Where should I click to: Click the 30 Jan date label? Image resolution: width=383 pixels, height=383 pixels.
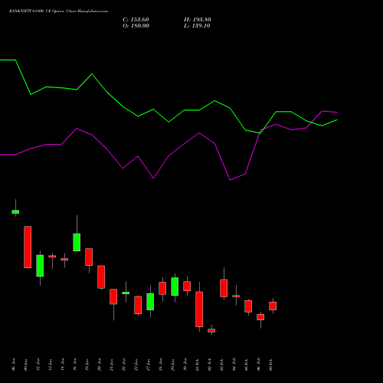(185, 365)
